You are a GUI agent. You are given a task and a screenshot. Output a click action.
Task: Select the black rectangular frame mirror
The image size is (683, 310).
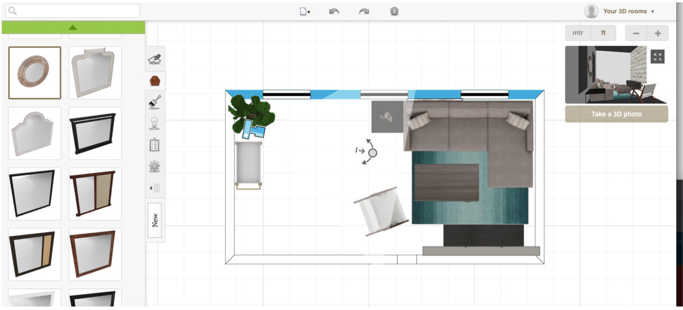point(95,133)
